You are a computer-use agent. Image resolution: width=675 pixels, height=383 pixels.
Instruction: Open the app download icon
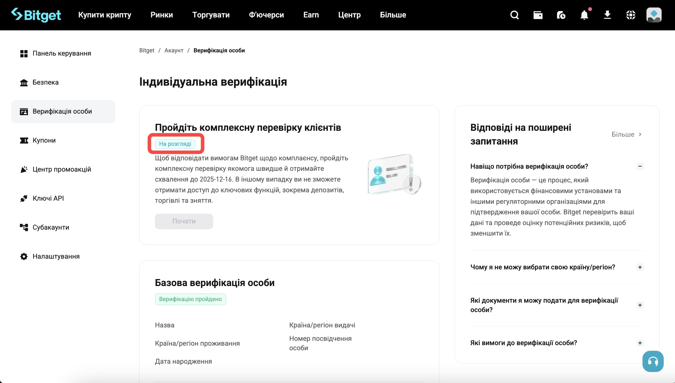pyautogui.click(x=608, y=15)
